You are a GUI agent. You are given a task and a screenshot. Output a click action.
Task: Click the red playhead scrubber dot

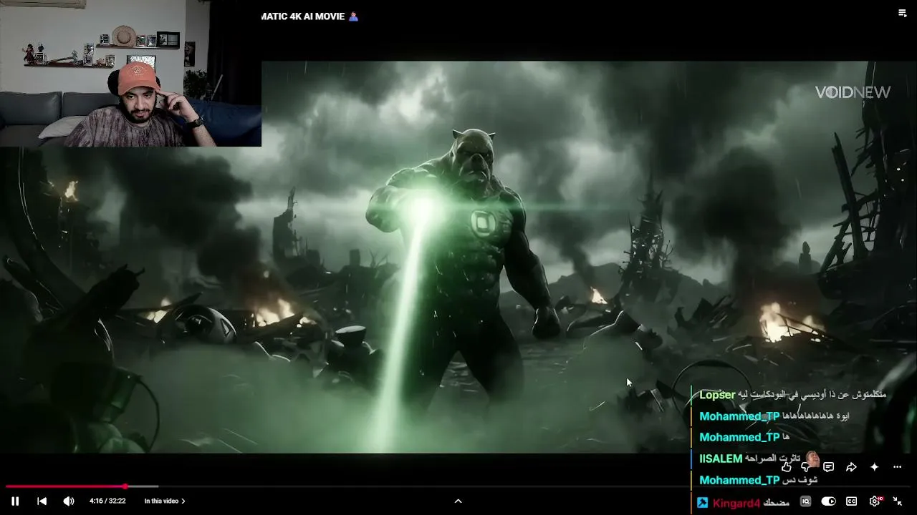(x=125, y=486)
